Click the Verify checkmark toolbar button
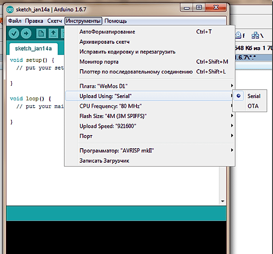This screenshot has width=273, height=254. (14, 33)
